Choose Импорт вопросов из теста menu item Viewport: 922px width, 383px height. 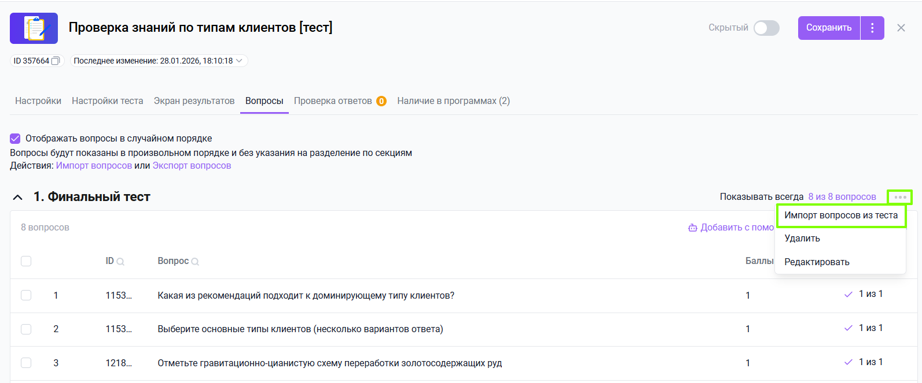pos(841,215)
